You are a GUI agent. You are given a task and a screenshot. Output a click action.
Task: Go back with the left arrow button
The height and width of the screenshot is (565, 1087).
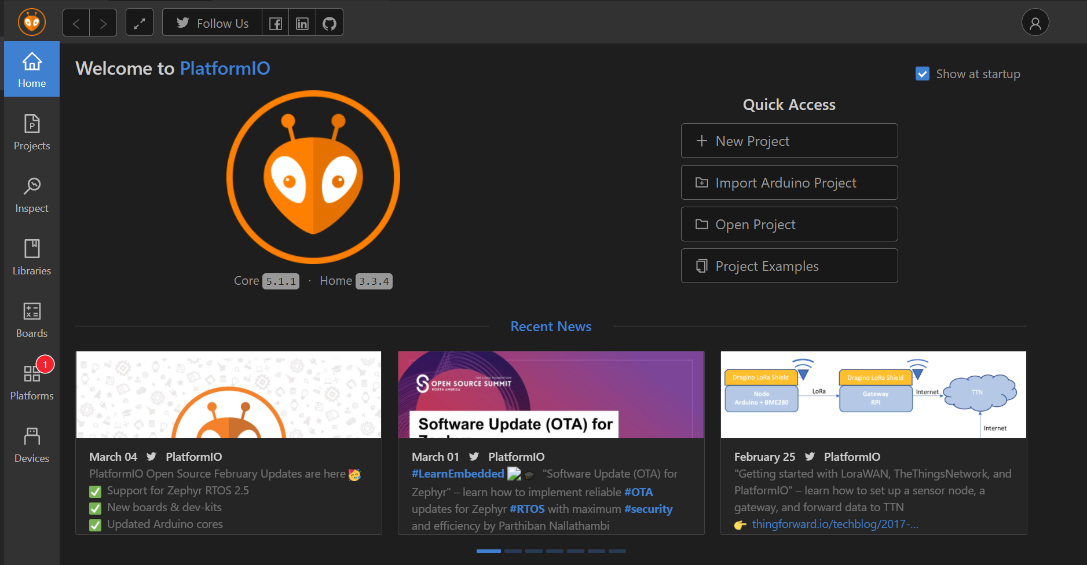coord(76,23)
